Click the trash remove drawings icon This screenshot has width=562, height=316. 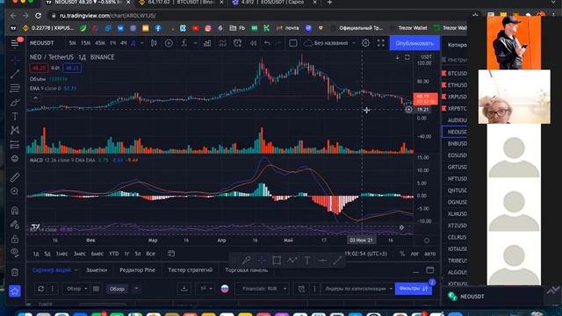click(x=15, y=272)
